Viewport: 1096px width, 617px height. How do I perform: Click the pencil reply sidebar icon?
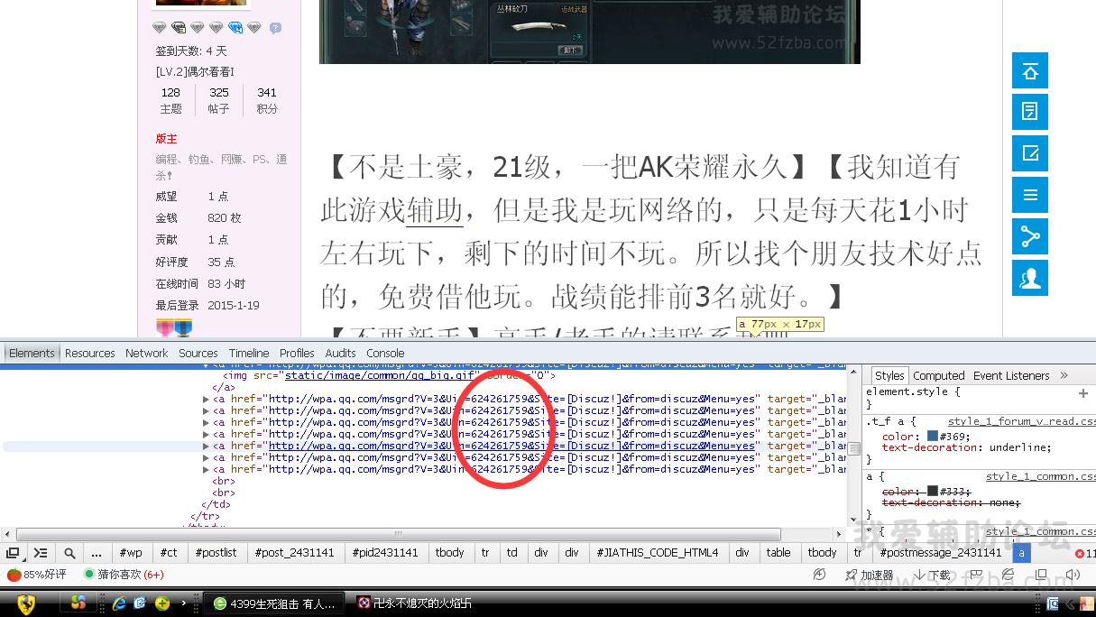(1030, 153)
